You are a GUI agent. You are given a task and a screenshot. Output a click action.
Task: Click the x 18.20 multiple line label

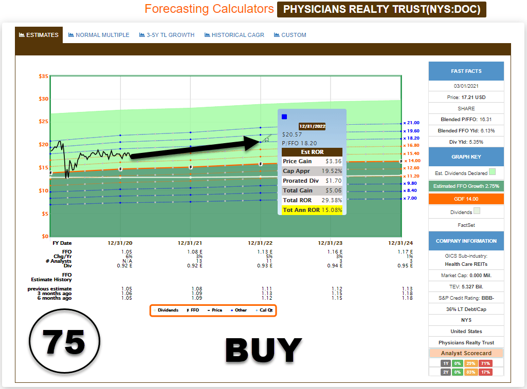click(x=411, y=138)
